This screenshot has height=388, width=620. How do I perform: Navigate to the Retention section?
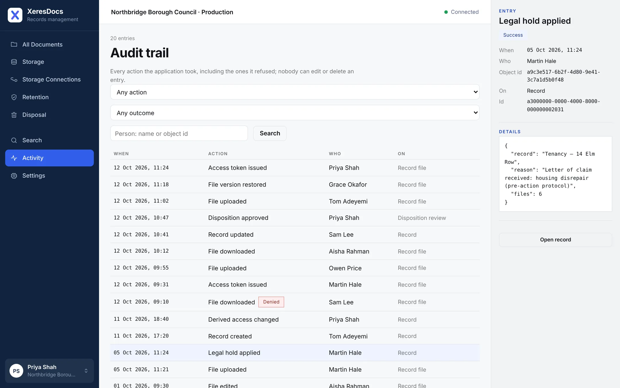click(49, 97)
